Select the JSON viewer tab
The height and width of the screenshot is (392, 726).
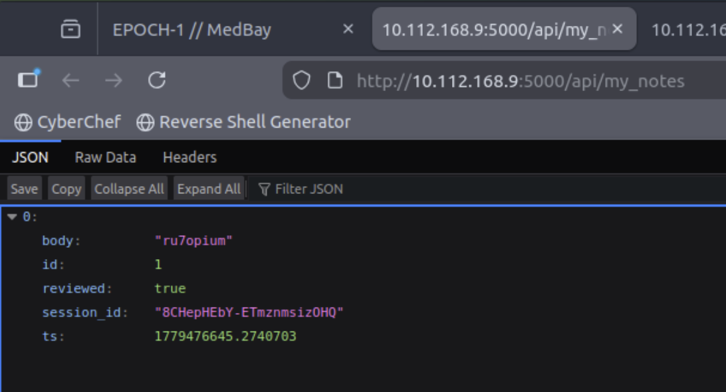click(30, 157)
